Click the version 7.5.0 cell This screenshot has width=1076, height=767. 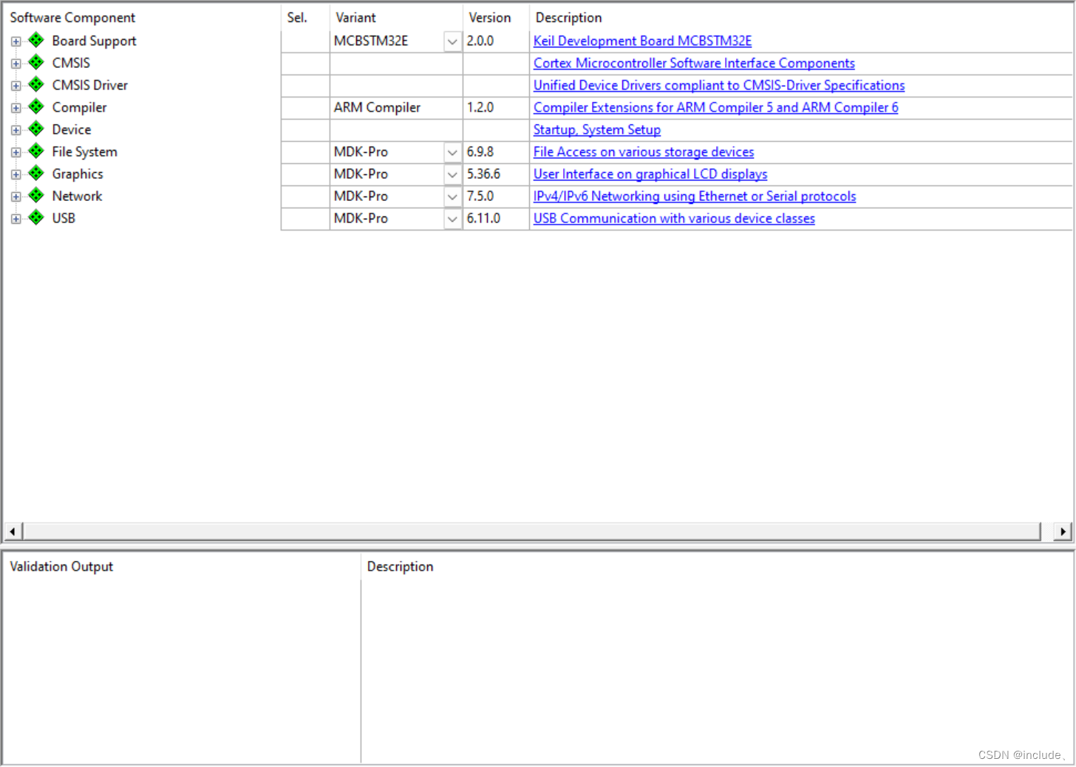(x=496, y=196)
